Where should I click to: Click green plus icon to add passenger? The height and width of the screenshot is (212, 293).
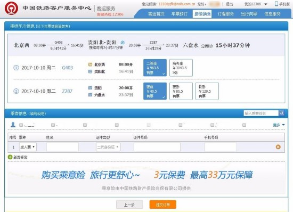tap(10, 157)
